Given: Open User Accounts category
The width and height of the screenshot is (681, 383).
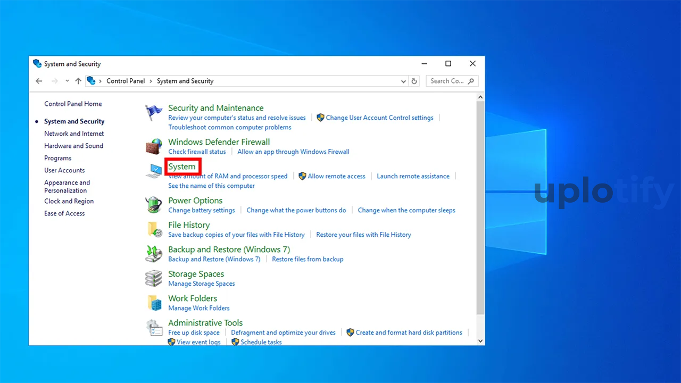Looking at the screenshot, I should [64, 170].
